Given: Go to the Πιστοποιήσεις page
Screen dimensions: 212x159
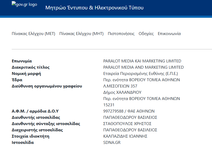Looking at the screenshot, I should click(x=121, y=33).
